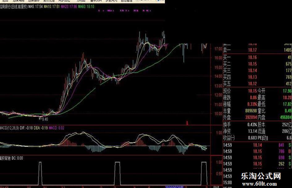Select the 14:59 trade tick with volume 698
The width and height of the screenshot is (292, 188).
(x=257, y=158)
